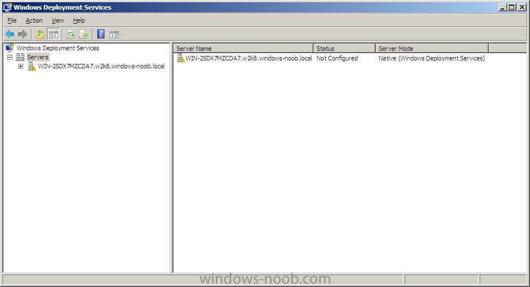Expand the WIN-2SDX7MZCDA7 server tree node
This screenshot has width=530, height=287.
coord(20,66)
